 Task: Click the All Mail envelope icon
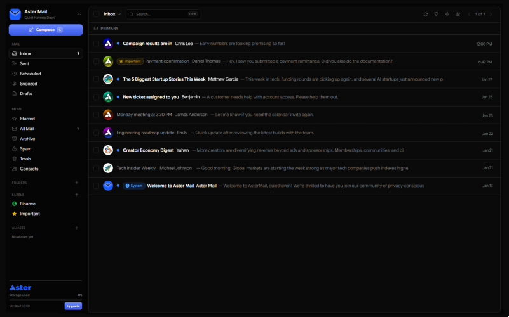pos(14,129)
